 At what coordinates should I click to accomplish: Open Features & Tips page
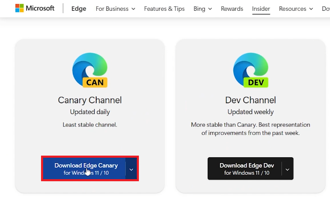(164, 9)
